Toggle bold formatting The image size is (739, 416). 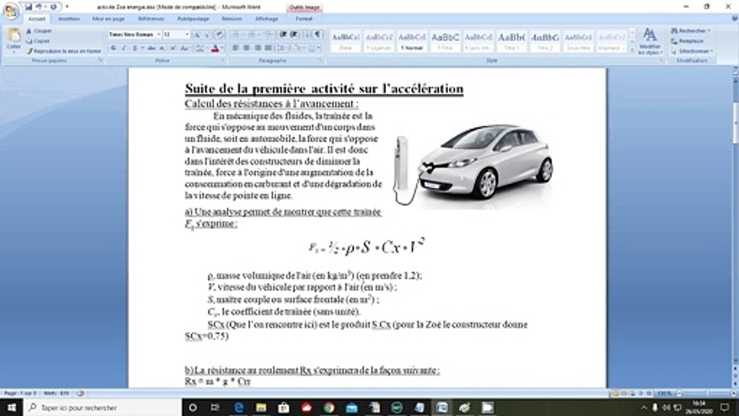pyautogui.click(x=113, y=48)
